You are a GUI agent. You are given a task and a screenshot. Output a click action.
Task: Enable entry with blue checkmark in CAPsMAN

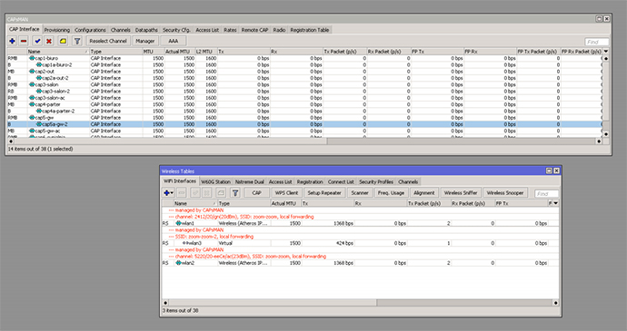click(x=37, y=41)
